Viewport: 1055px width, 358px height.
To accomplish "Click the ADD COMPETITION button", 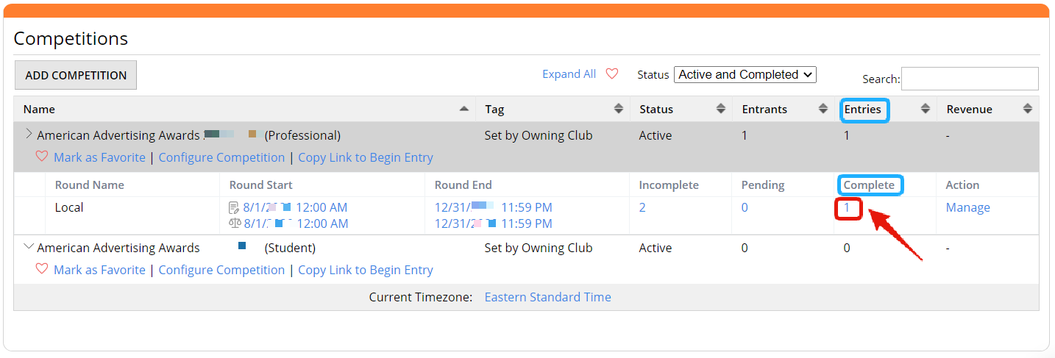I will click(76, 75).
